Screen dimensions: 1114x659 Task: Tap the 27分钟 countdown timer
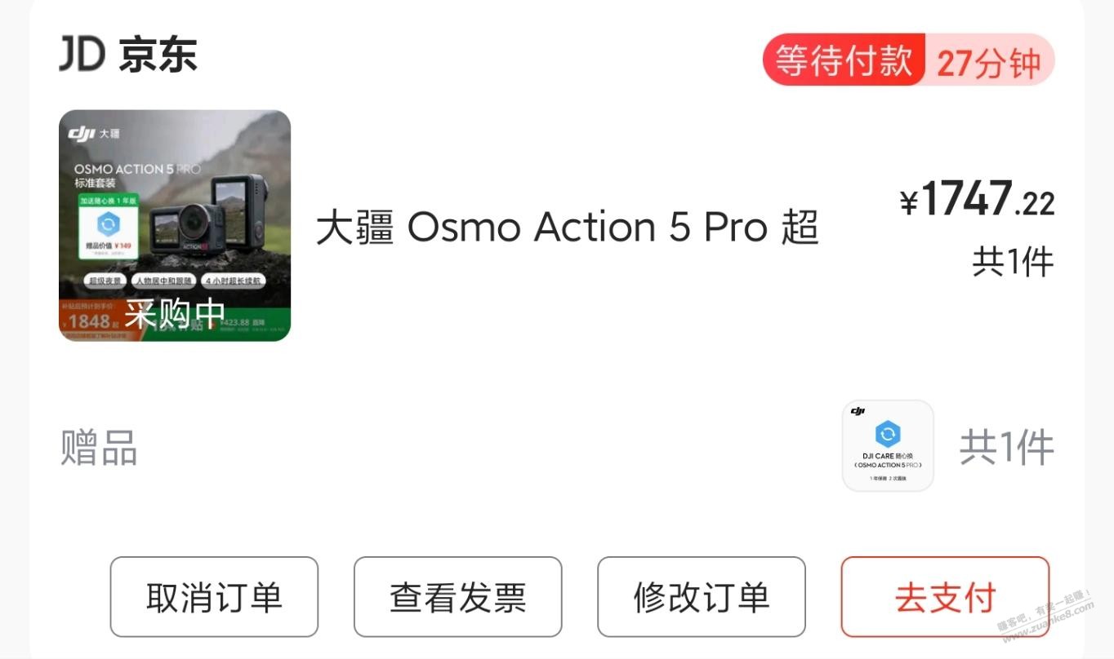click(989, 62)
